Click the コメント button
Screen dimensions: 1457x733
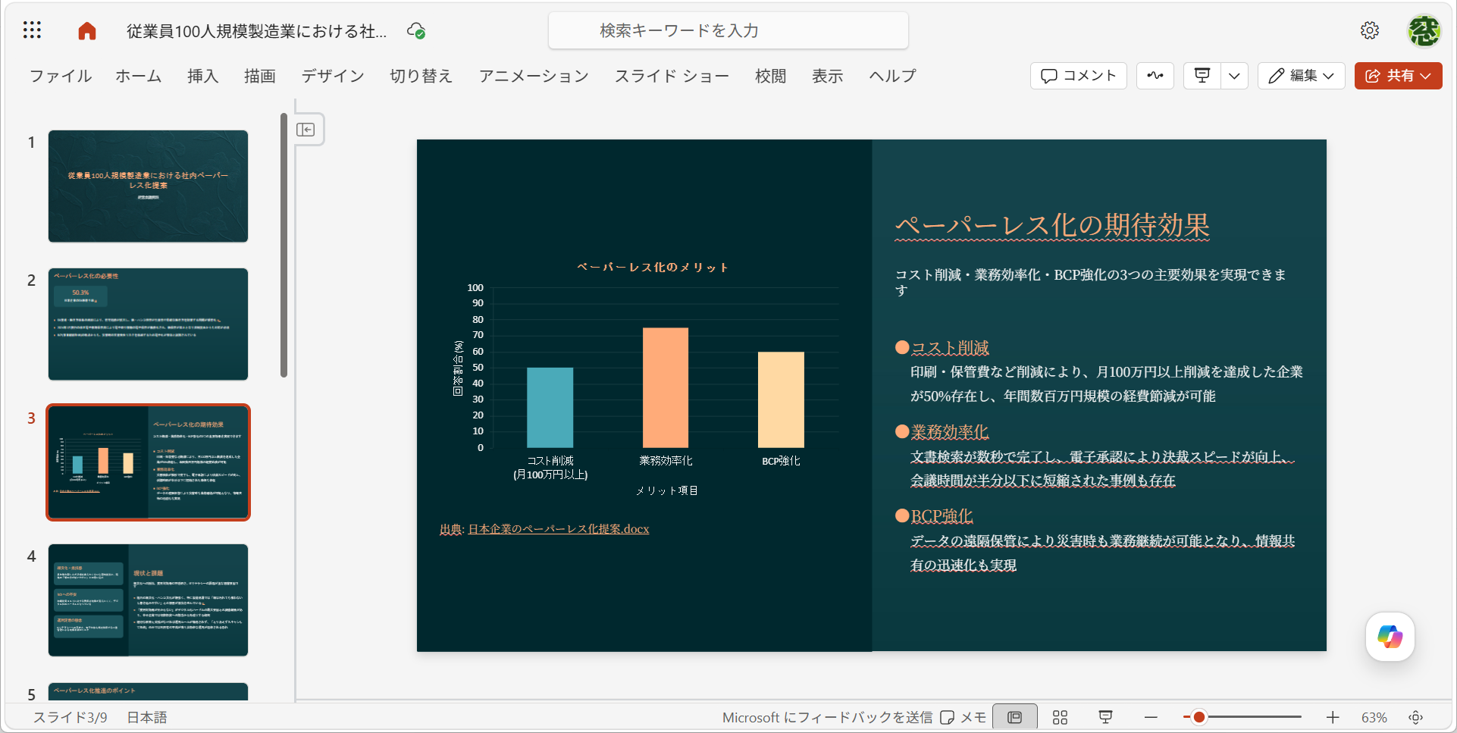1078,76
